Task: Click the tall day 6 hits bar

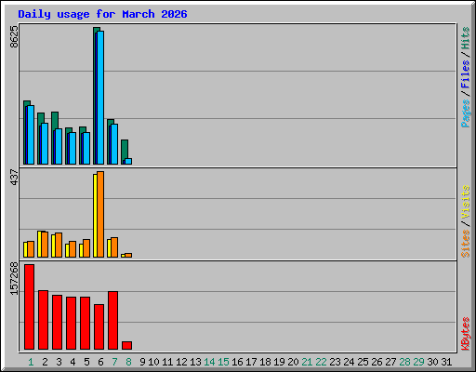Action: (x=95, y=96)
